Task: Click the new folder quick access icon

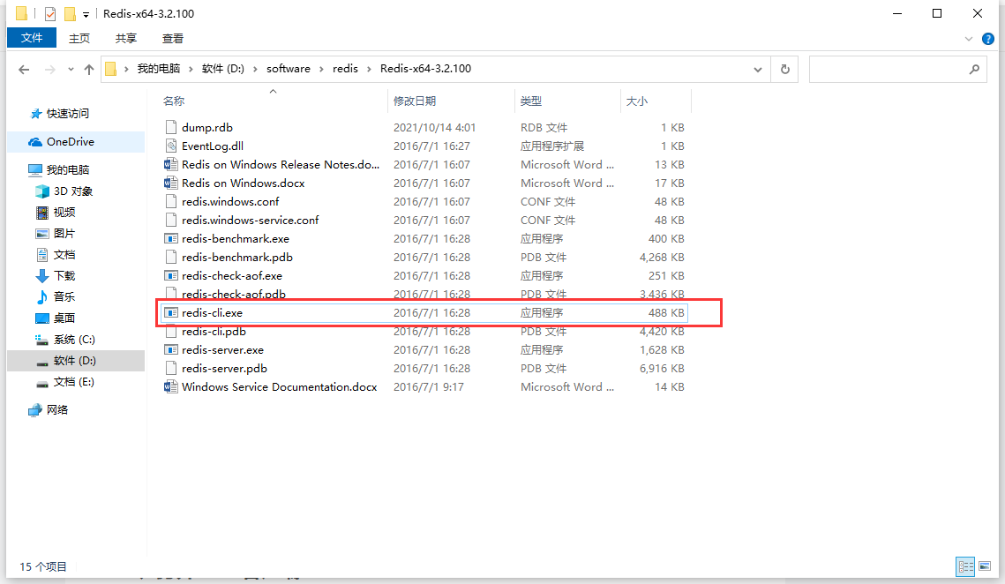Action: (x=70, y=13)
